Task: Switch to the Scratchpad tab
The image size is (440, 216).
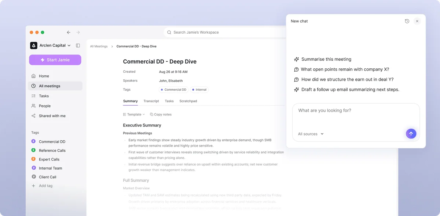Action: coord(188,101)
